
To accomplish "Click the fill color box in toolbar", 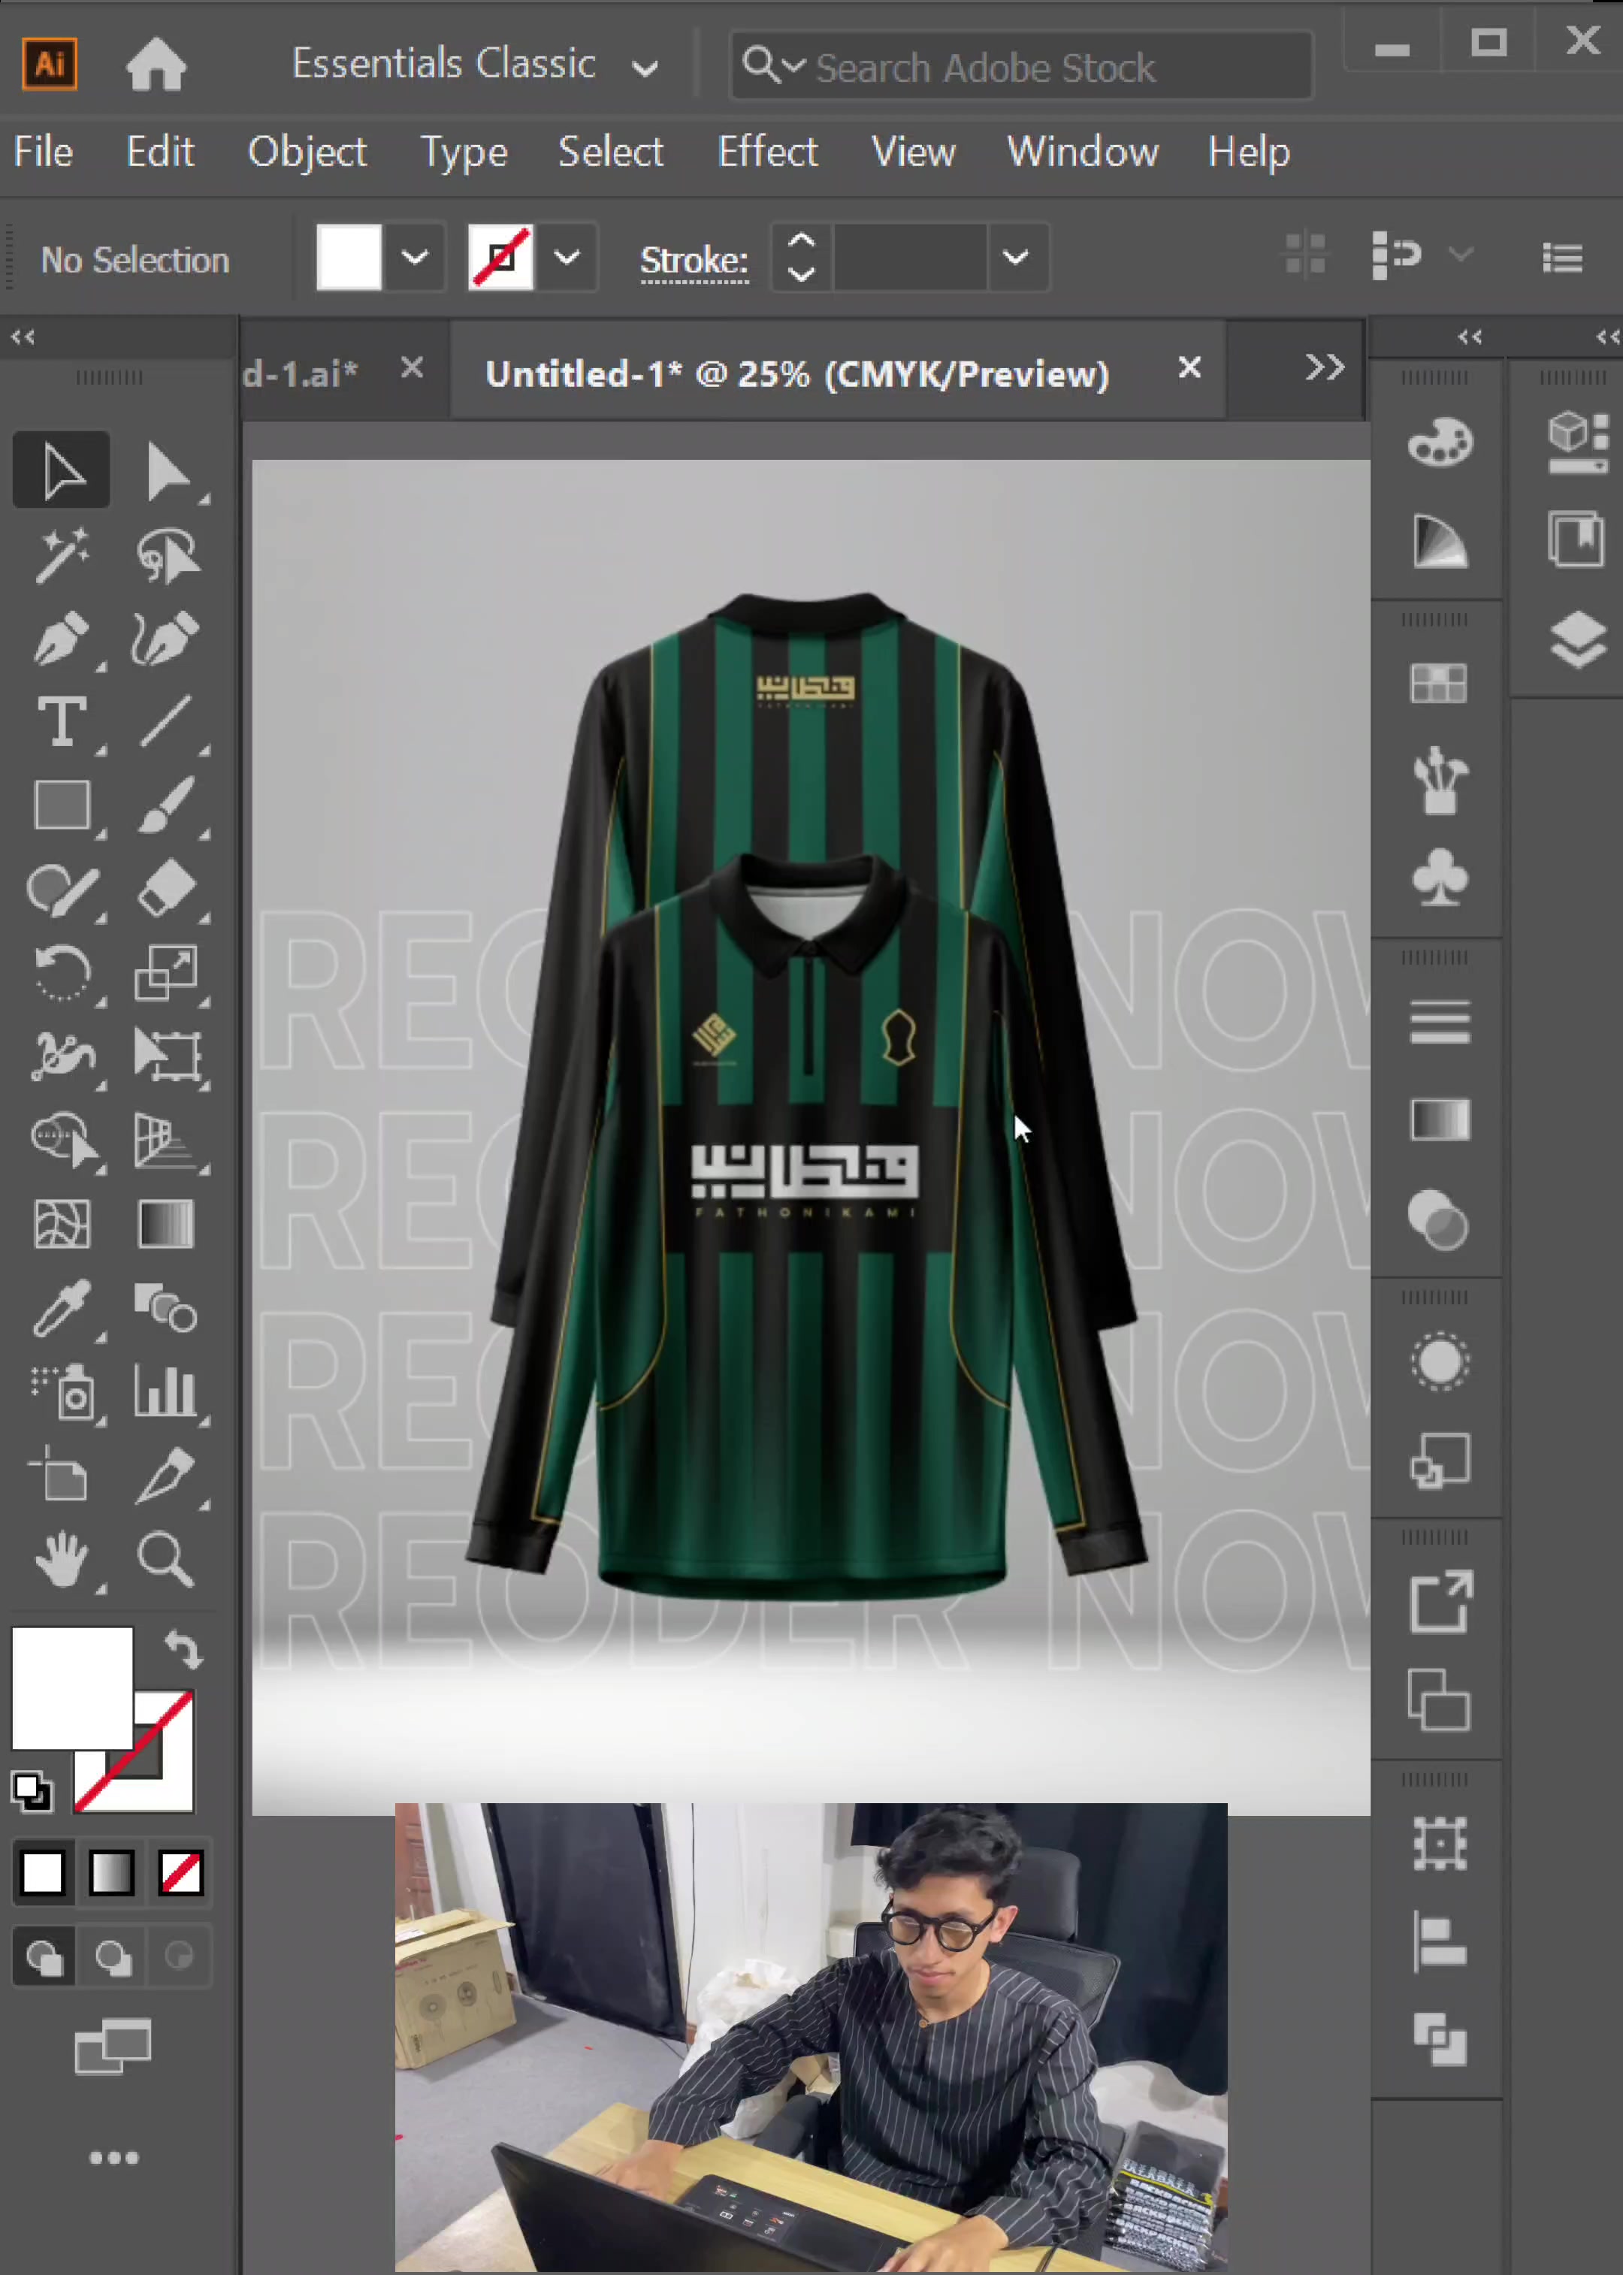I will (72, 1688).
